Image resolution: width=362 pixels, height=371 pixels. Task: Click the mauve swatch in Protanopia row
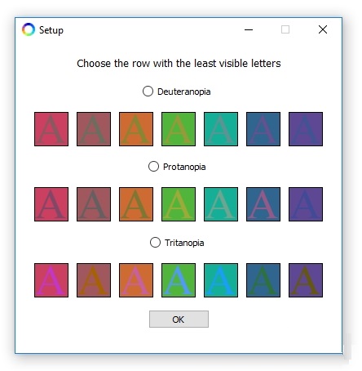(x=94, y=204)
